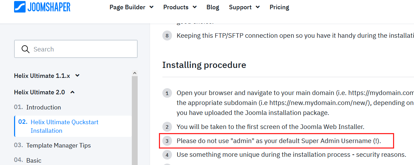414x165 pixels.
Task: Open the Products dropdown menu
Action: click(180, 7)
